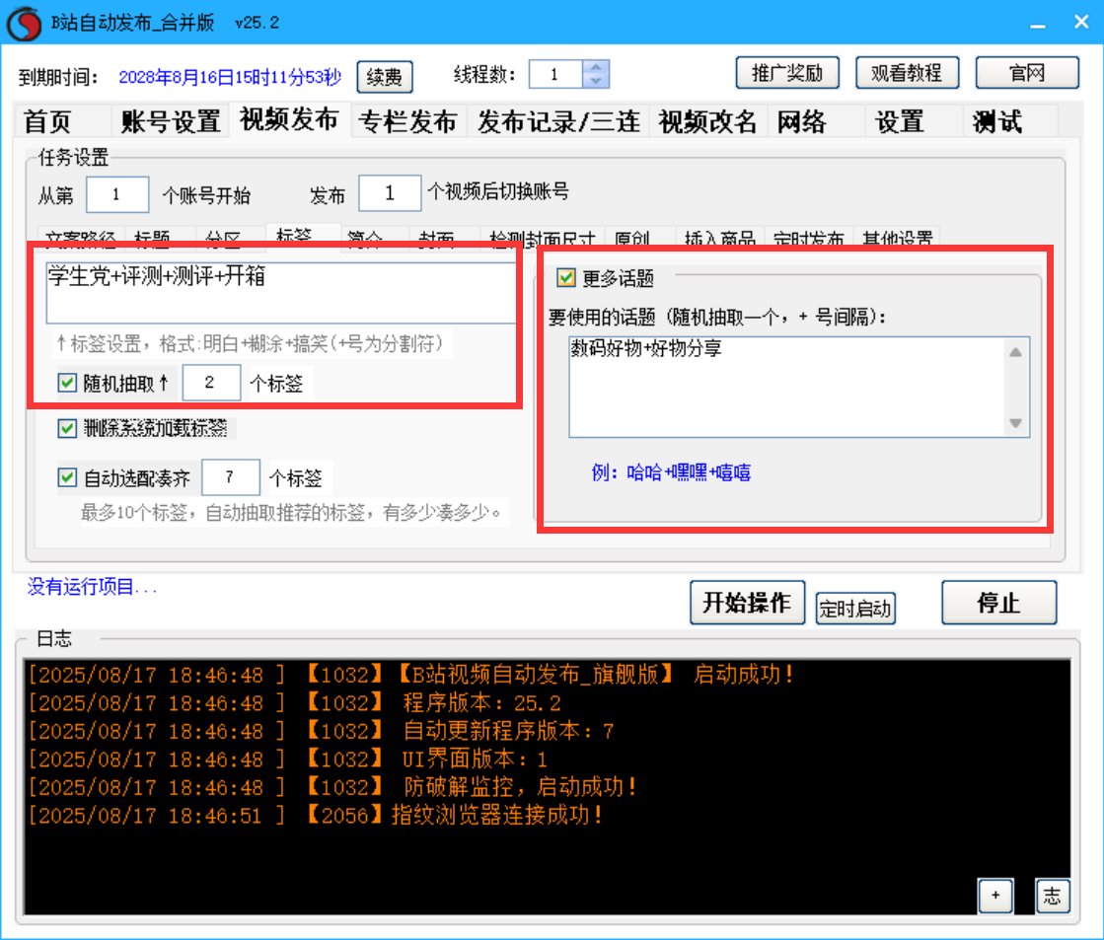Open the 定时发布 sub-tab

[x=809, y=238]
